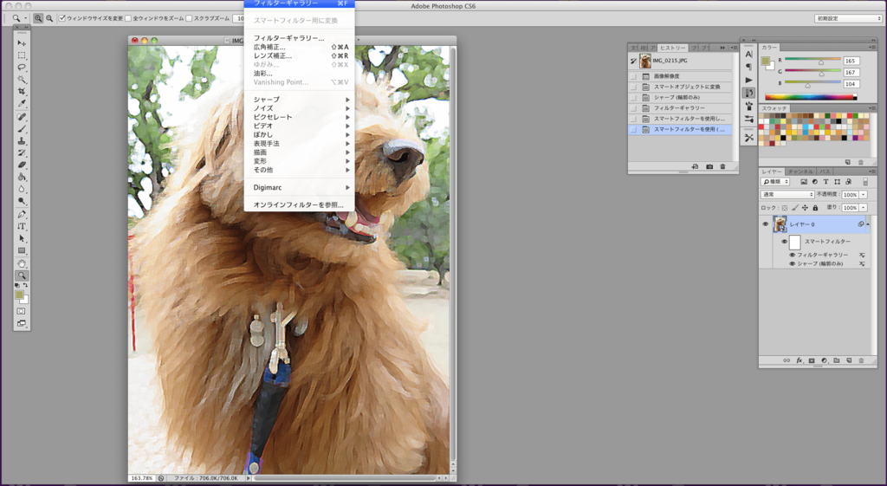This screenshot has width=887, height=486.
Task: Hide シャープ (輪郭のみ) smart filter effect
Action: coord(792,263)
